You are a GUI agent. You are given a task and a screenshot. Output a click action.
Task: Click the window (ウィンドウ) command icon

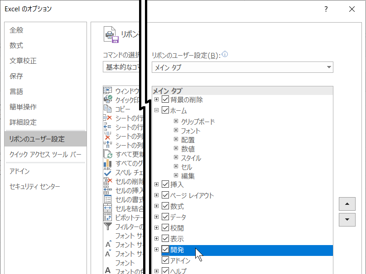point(108,90)
